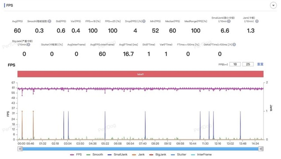Screen dimensions: 281x159
Task: Toggle BigJank series in legend
Action: pyautogui.click(x=158, y=155)
